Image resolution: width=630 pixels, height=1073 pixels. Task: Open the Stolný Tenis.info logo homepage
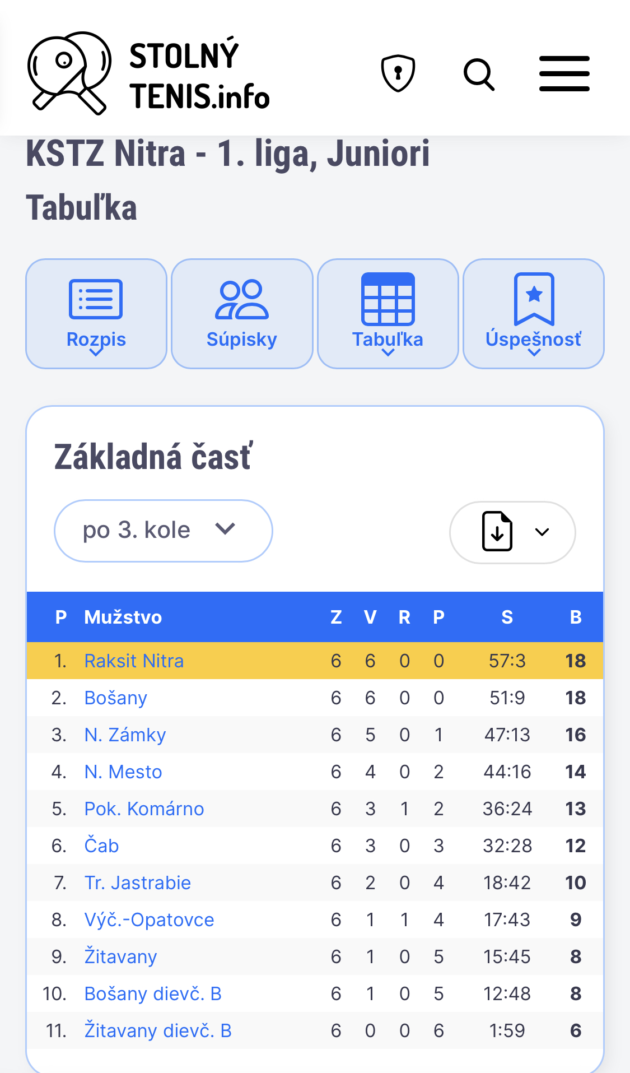point(149,73)
